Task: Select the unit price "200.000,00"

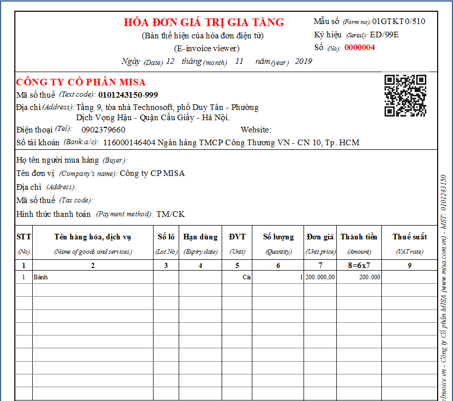Action: coord(320,277)
